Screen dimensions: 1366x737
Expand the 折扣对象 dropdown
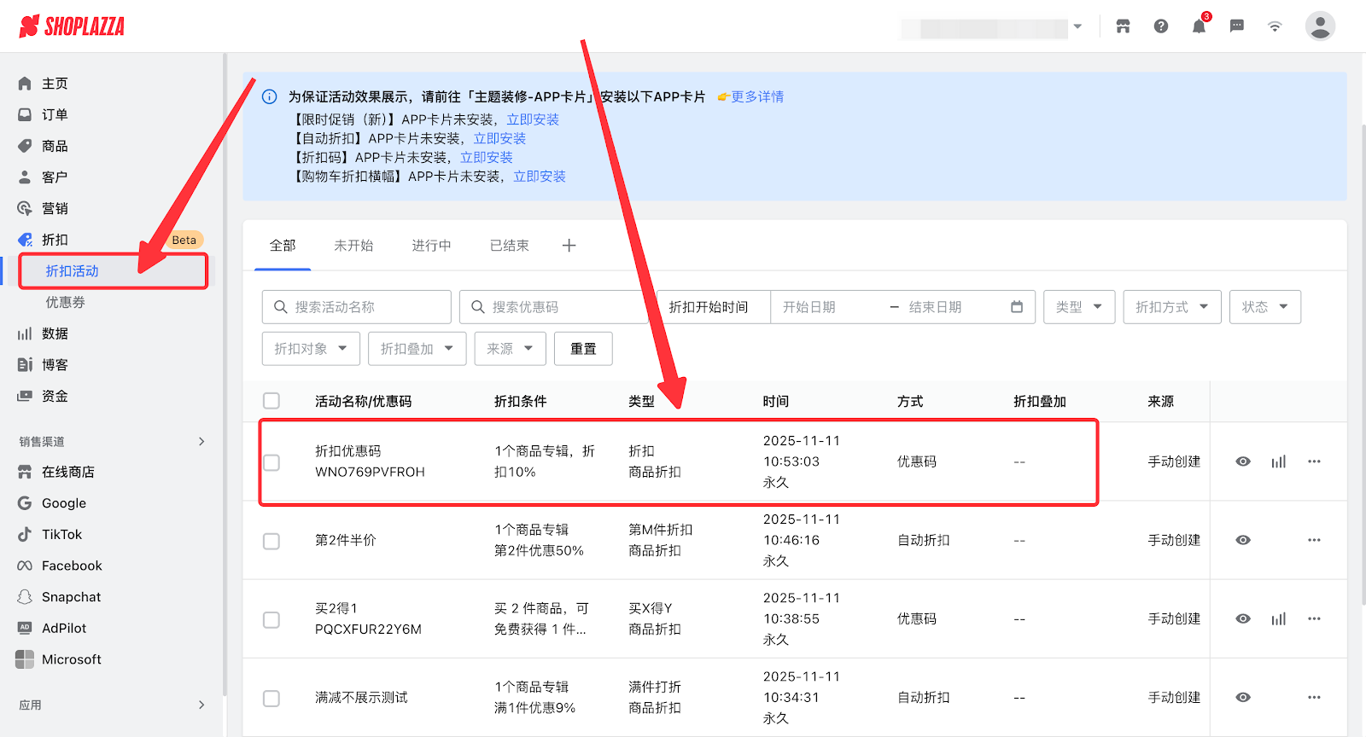coord(310,349)
